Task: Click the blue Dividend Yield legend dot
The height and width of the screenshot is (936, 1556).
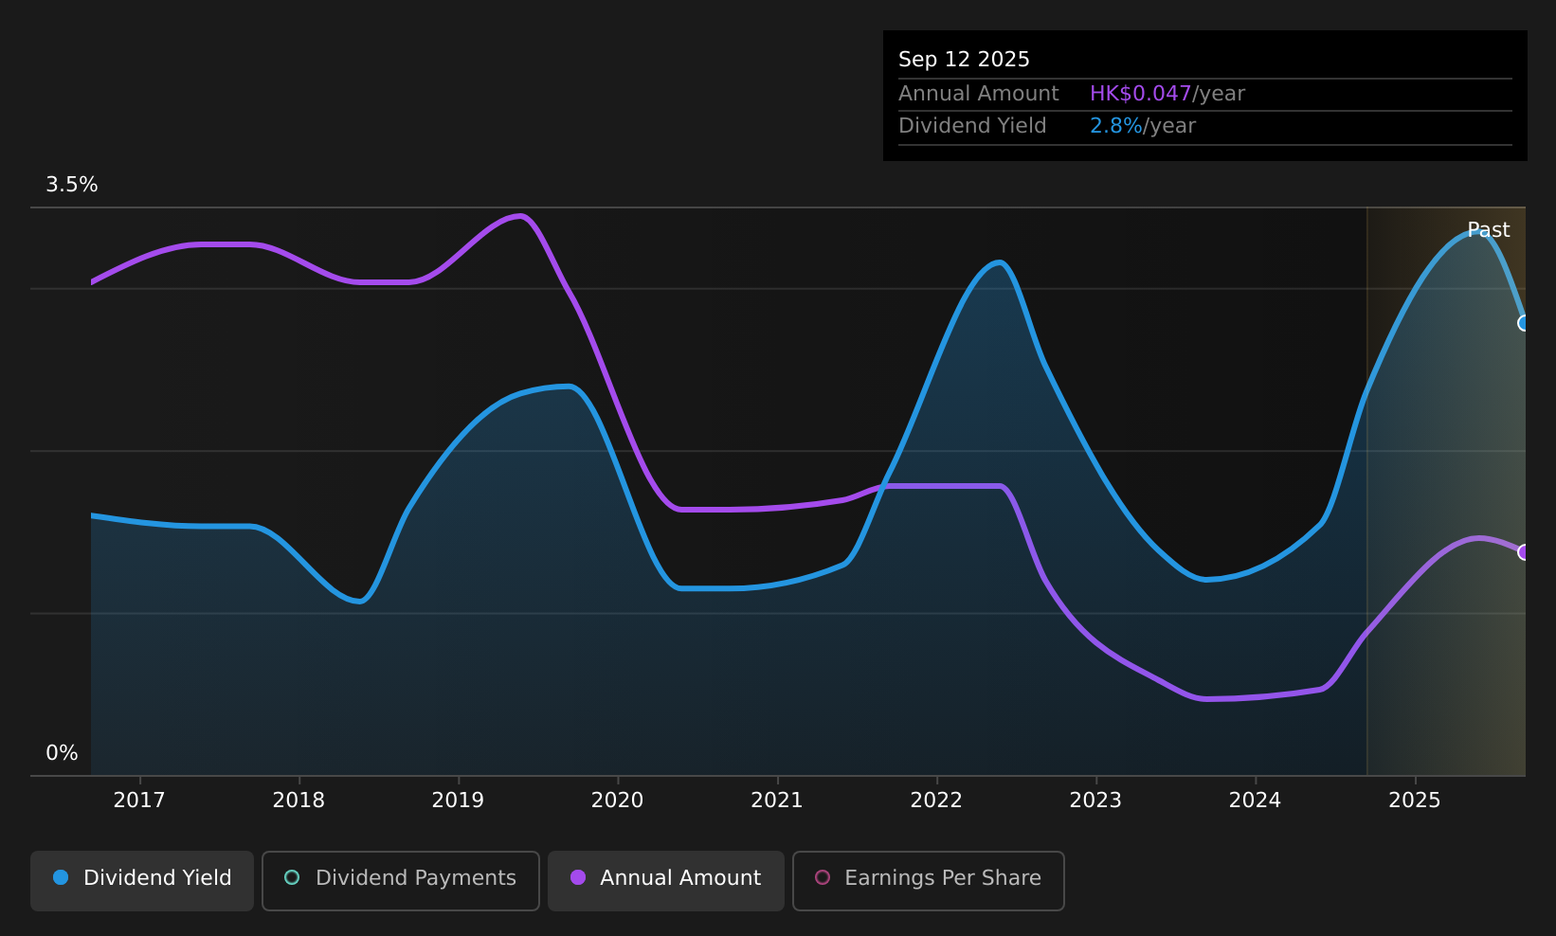Action: pos(61,877)
